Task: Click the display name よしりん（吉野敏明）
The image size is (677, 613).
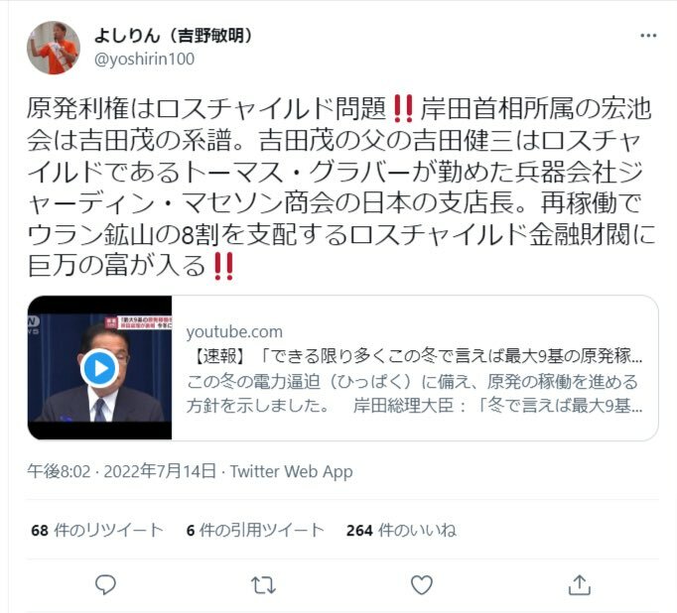Action: click(174, 36)
